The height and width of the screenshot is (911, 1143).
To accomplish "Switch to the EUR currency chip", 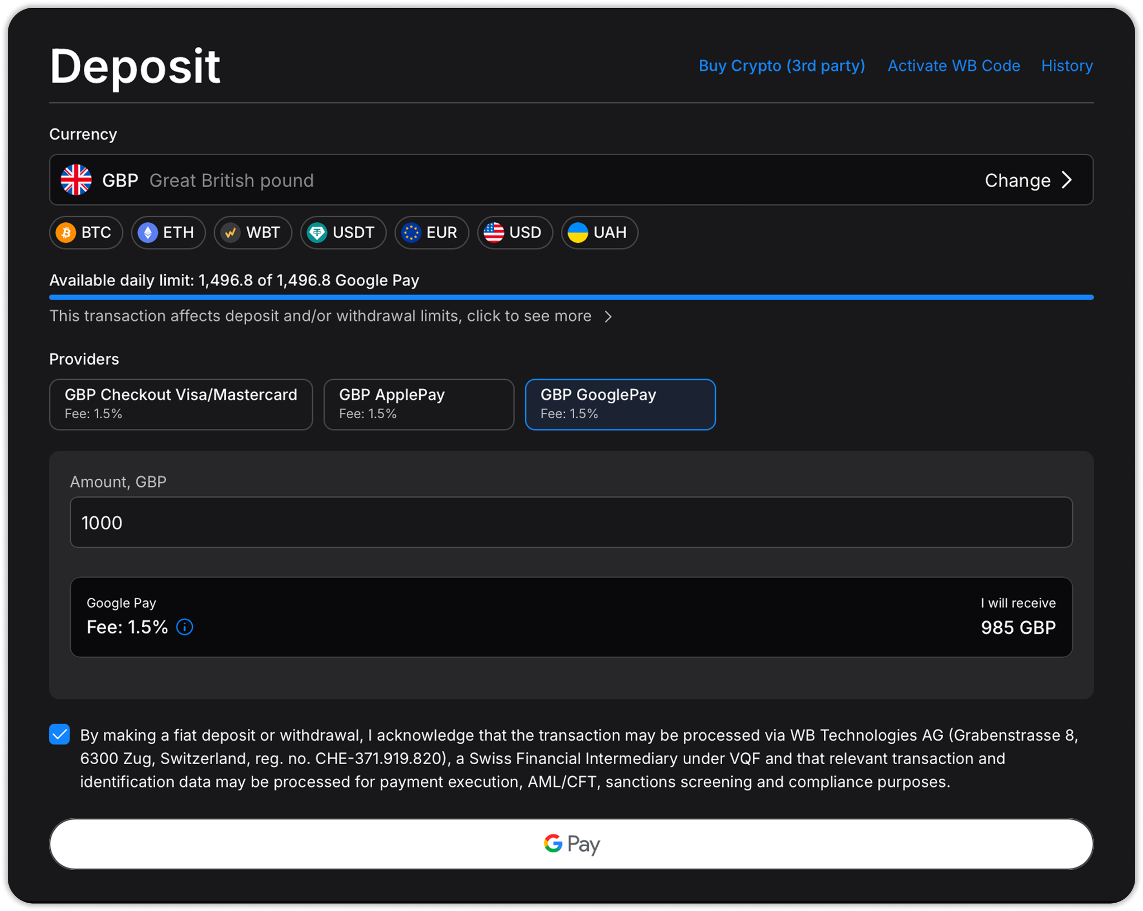I will (431, 232).
